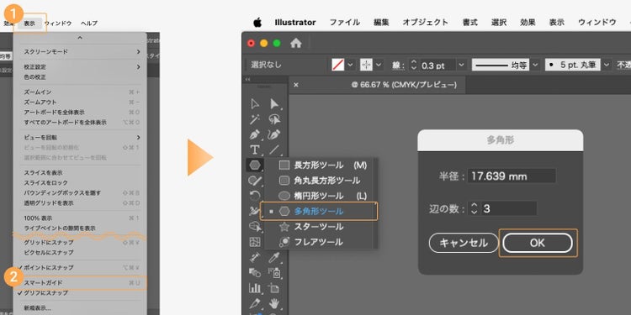This screenshot has width=631, height=315.
Task: Open the 編集 menu
Action: 381,23
